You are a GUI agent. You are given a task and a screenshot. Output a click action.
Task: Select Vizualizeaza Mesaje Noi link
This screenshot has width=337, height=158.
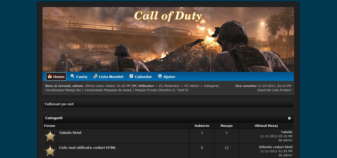[63, 90]
